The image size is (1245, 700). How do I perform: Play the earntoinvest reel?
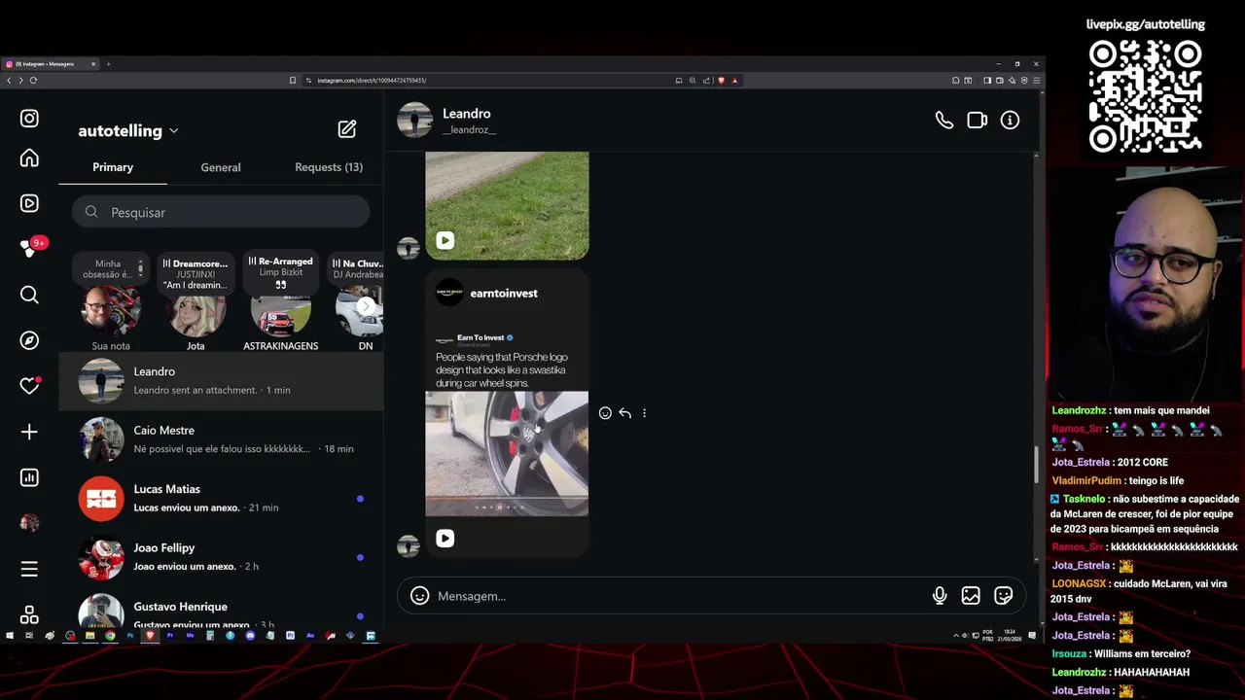point(445,538)
